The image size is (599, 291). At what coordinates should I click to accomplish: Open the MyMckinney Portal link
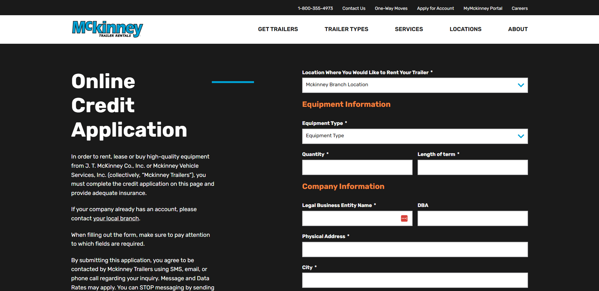point(483,8)
